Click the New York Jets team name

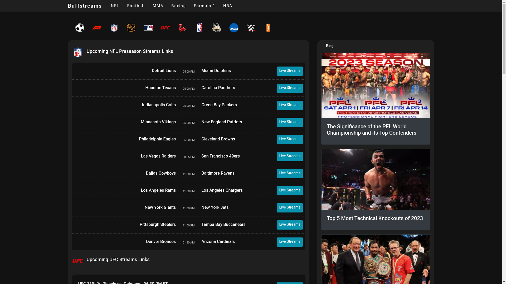[215, 207]
